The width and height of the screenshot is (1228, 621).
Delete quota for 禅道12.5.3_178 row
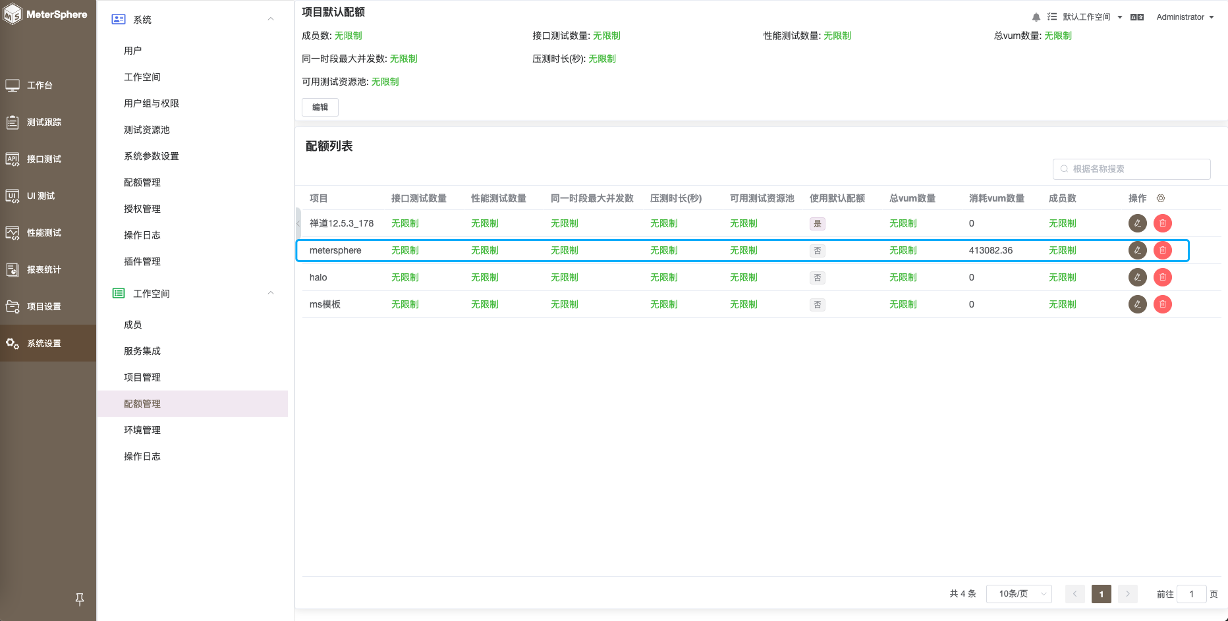1163,223
